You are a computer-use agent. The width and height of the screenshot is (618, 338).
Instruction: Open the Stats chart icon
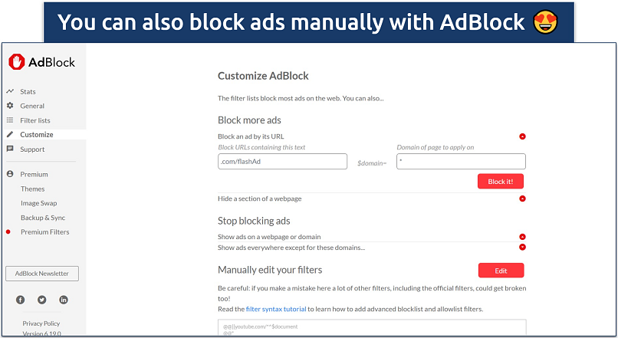10,92
